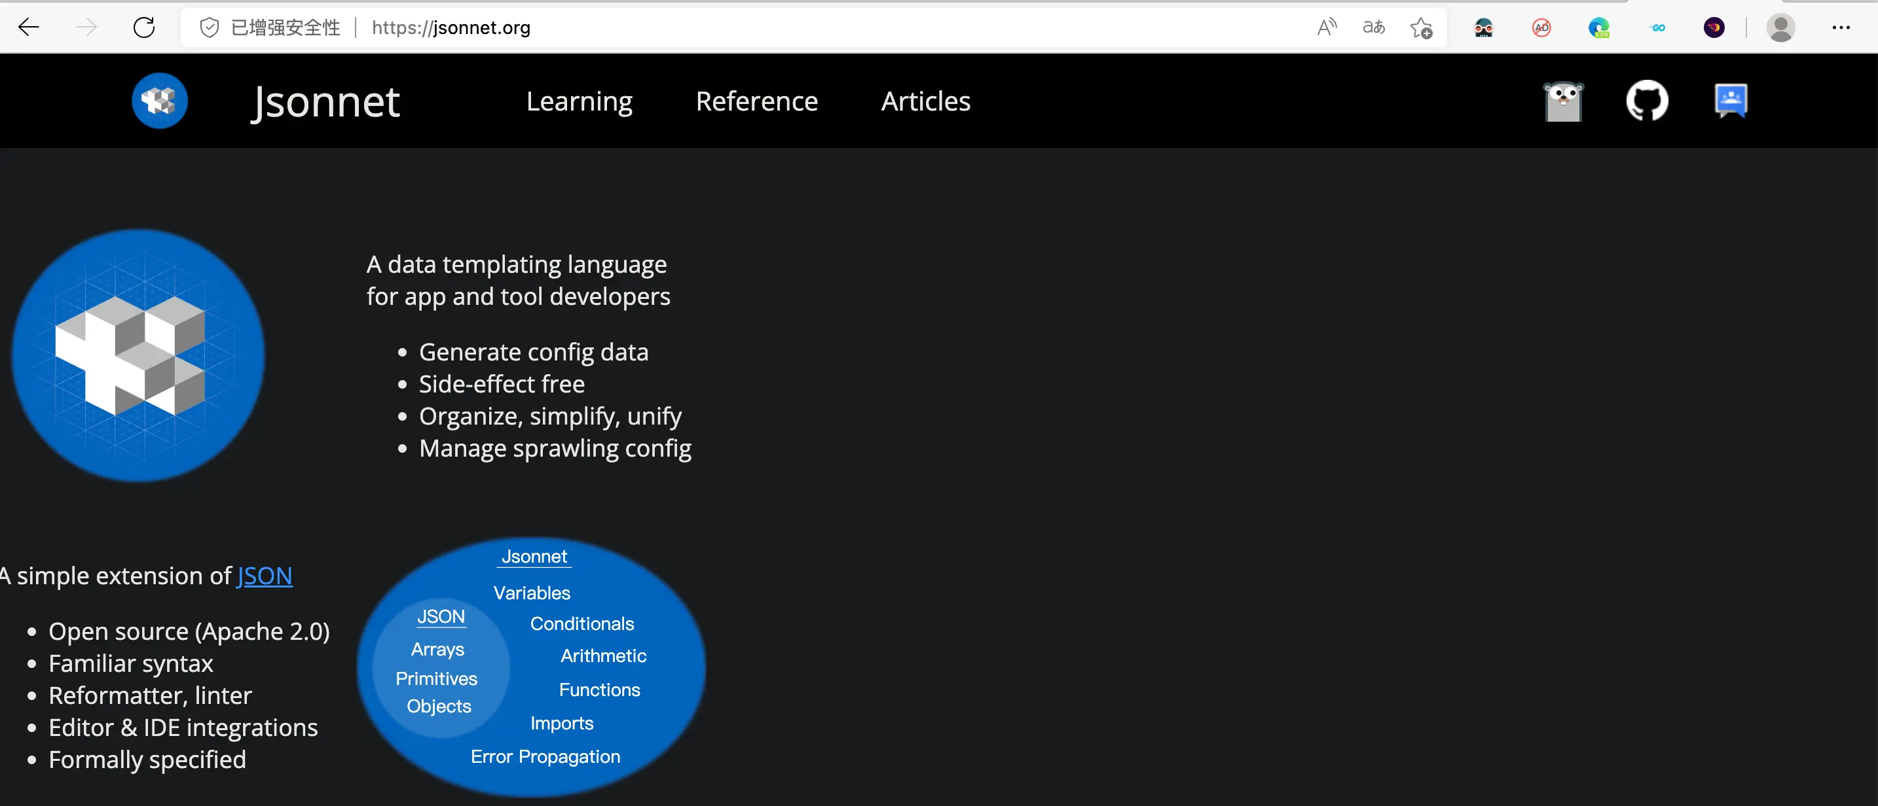Click the translate page icon

[1374, 27]
